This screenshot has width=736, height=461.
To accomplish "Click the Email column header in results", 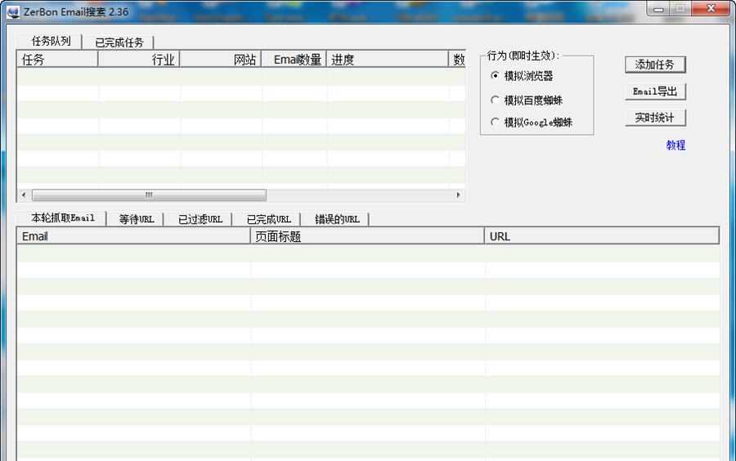I will coord(133,236).
